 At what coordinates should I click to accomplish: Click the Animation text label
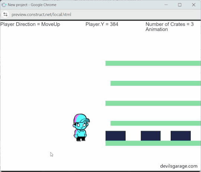click(x=157, y=29)
